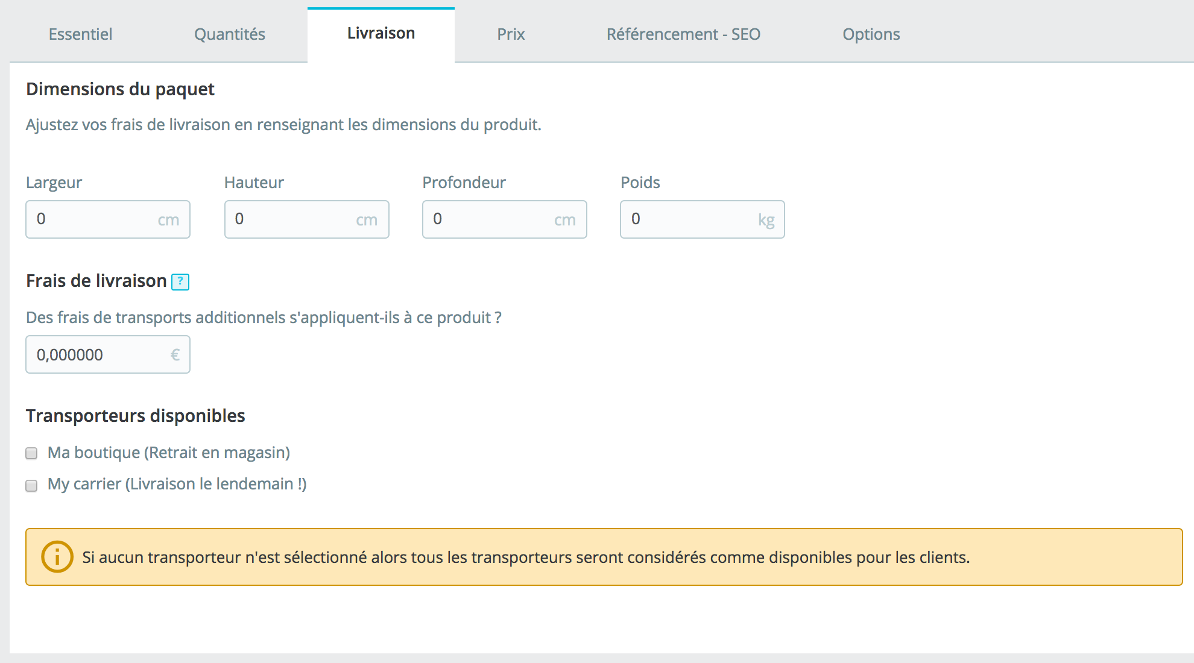Click the Ma boutique carrier label
This screenshot has width=1194, height=663.
(169, 453)
